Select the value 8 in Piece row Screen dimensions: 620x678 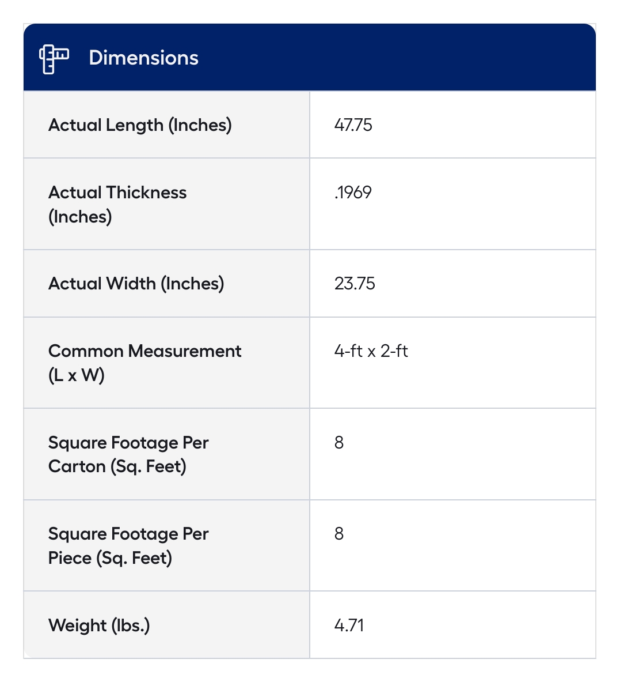coord(339,534)
